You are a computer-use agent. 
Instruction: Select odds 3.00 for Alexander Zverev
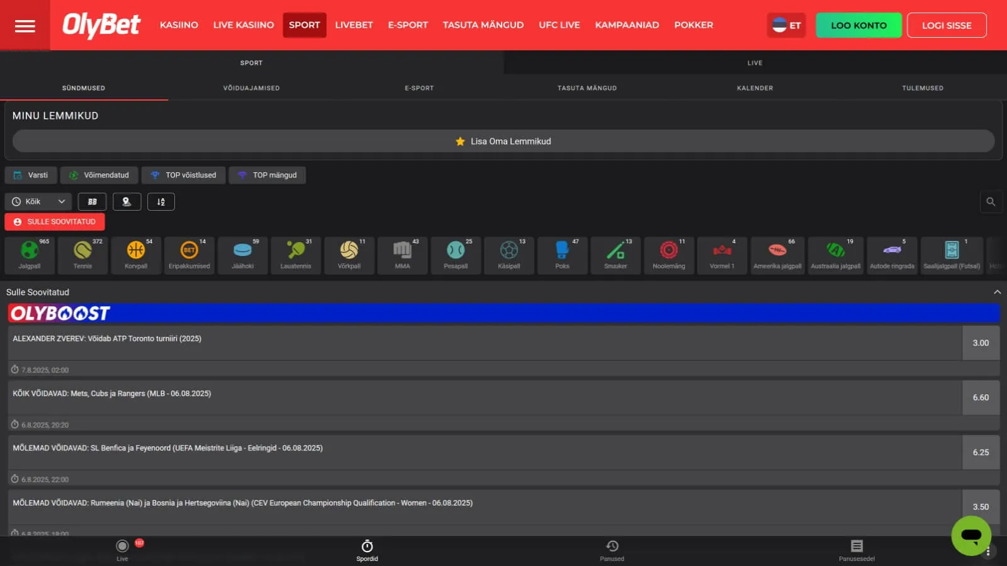pos(981,343)
